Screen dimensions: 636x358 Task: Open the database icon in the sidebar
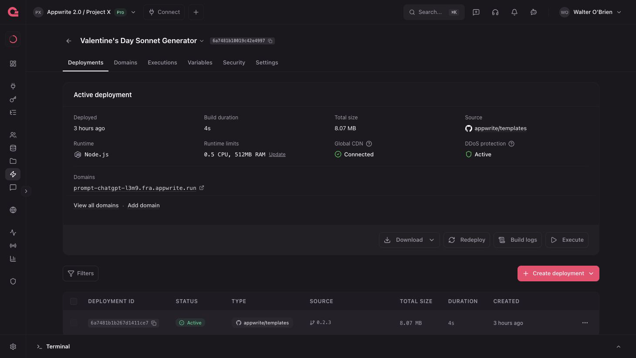13,148
